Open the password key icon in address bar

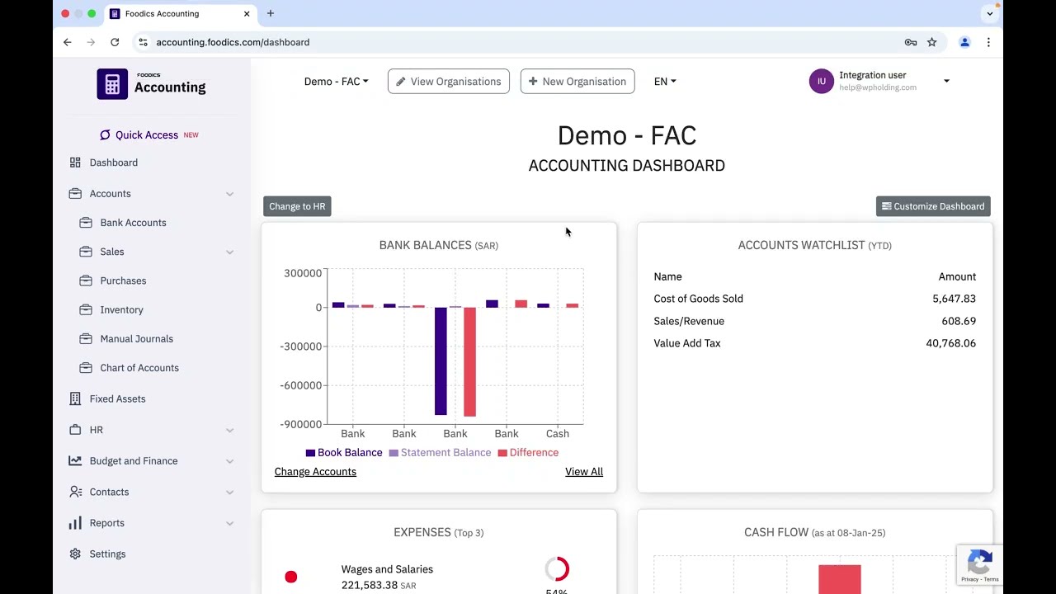click(x=911, y=42)
